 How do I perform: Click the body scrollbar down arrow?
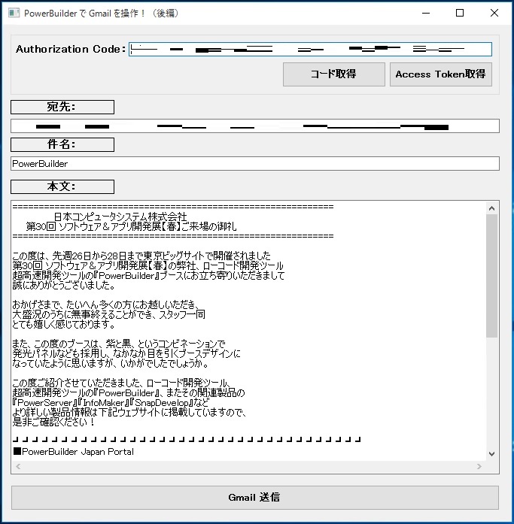point(491,454)
